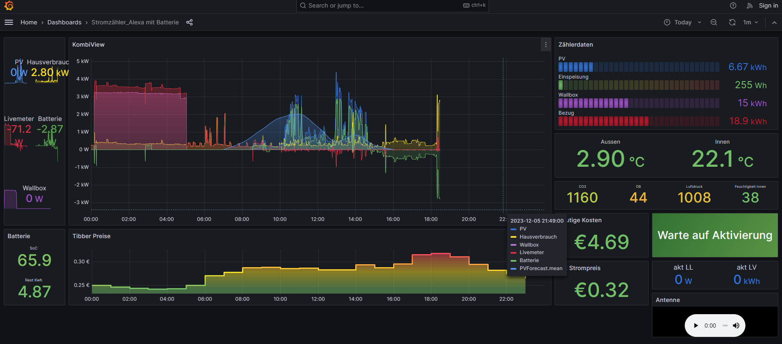
Task: Click the share dashboard icon
Action: 189,22
